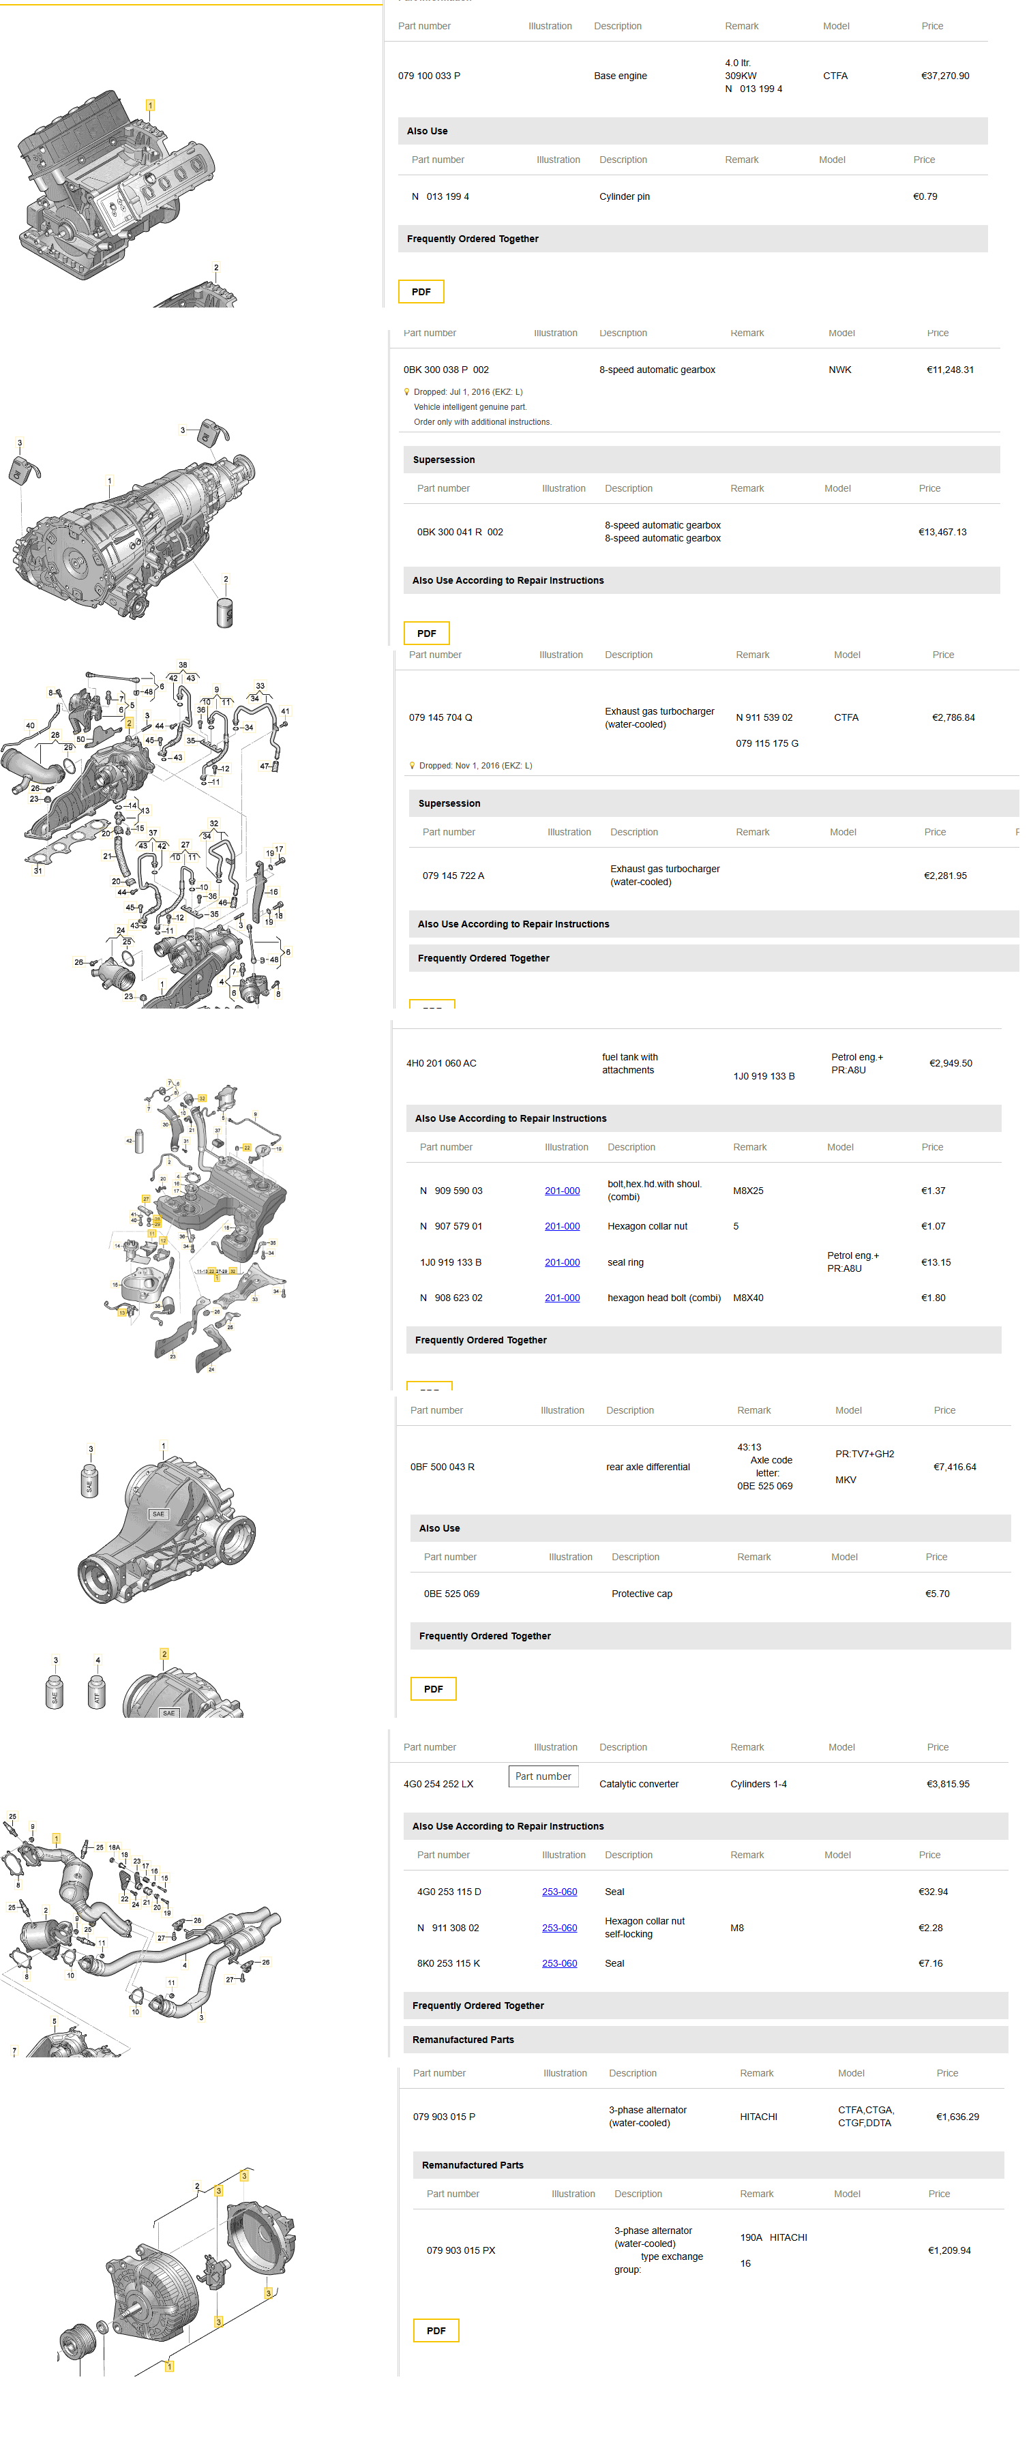Open PDF for base engine part

click(421, 291)
